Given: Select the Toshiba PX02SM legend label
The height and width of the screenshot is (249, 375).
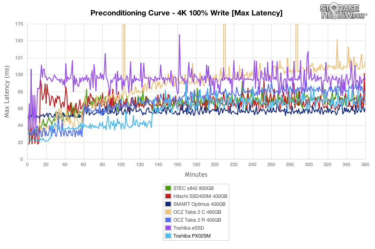Looking at the screenshot, I should 192,236.
